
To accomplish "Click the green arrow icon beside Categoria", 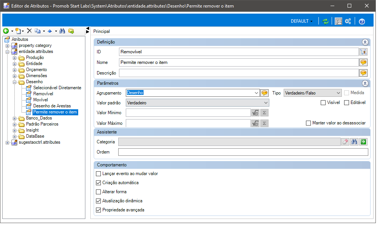I will coord(363,142).
